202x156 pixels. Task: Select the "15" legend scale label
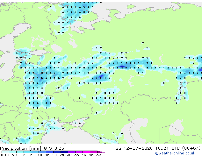47,155
